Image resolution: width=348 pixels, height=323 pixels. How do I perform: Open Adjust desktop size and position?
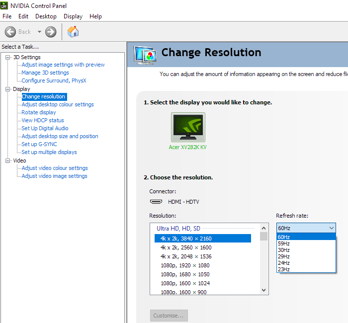click(x=60, y=136)
